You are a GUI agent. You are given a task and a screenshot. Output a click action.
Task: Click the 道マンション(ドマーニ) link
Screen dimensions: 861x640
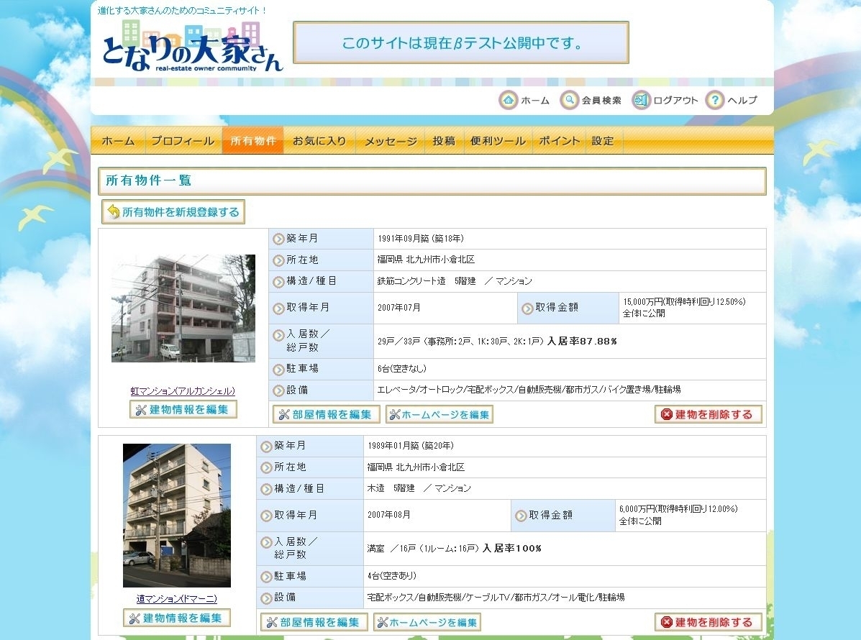coord(177,599)
